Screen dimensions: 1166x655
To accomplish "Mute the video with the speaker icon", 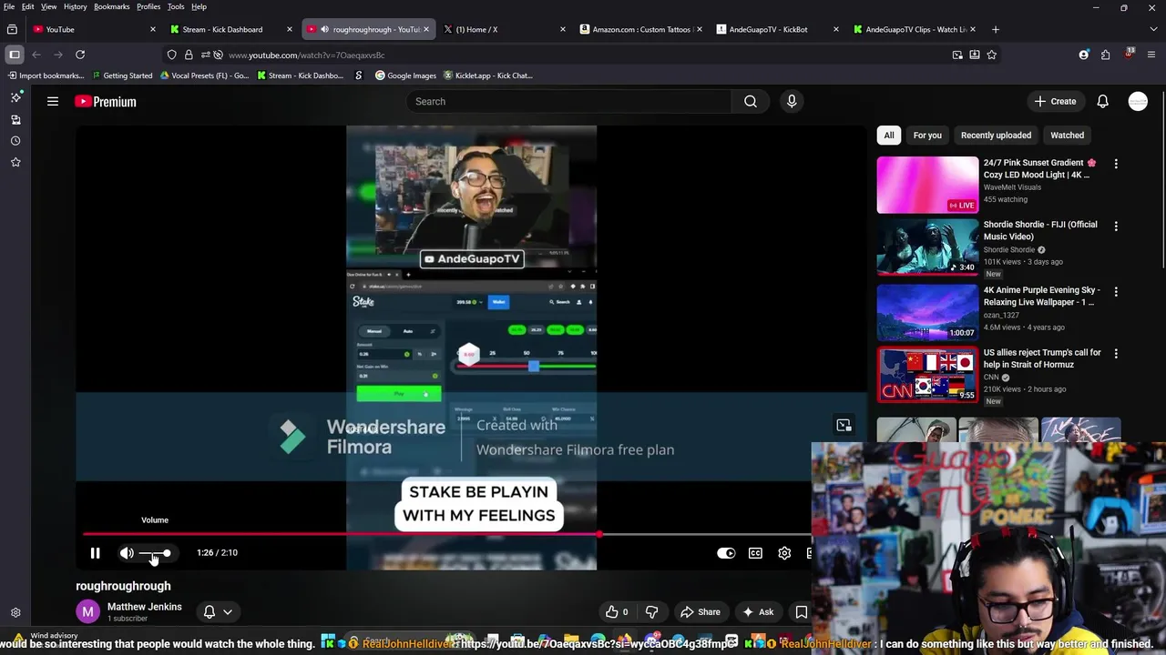I will pos(127,553).
